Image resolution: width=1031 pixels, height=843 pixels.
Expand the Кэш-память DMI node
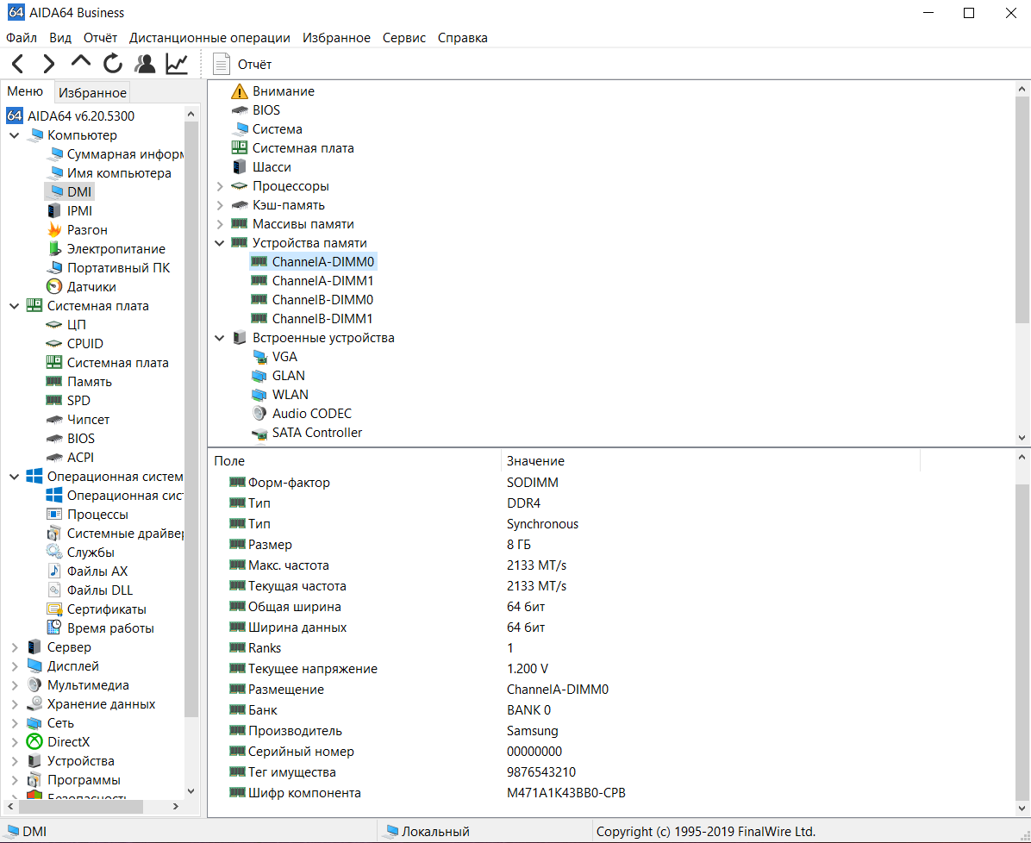pos(221,206)
